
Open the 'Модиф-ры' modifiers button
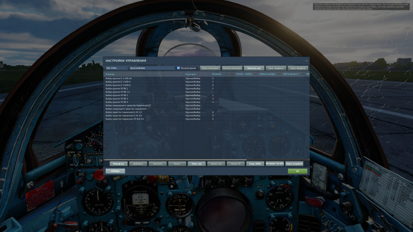point(119,164)
